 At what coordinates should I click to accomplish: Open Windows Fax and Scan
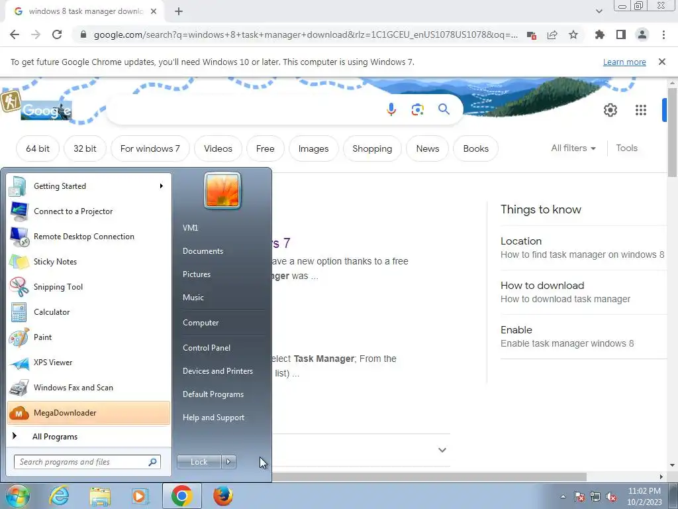click(x=89, y=387)
